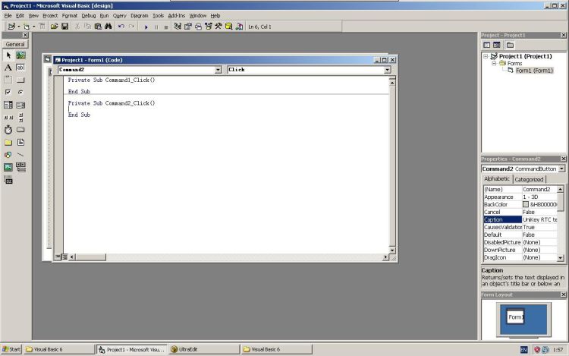Click the Windows Start button
Screen dimensions: 569x356
(x=11, y=349)
